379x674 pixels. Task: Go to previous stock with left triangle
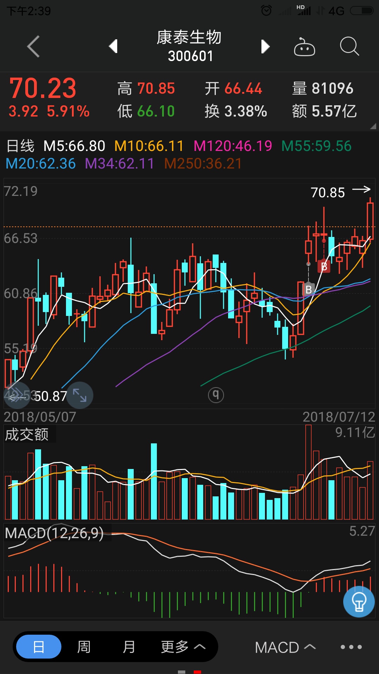113,46
